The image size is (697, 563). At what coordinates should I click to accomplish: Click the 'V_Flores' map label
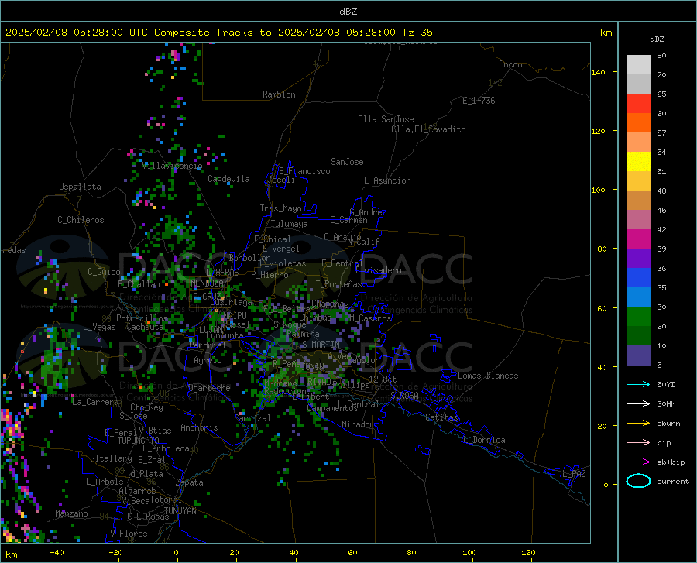coord(129,534)
